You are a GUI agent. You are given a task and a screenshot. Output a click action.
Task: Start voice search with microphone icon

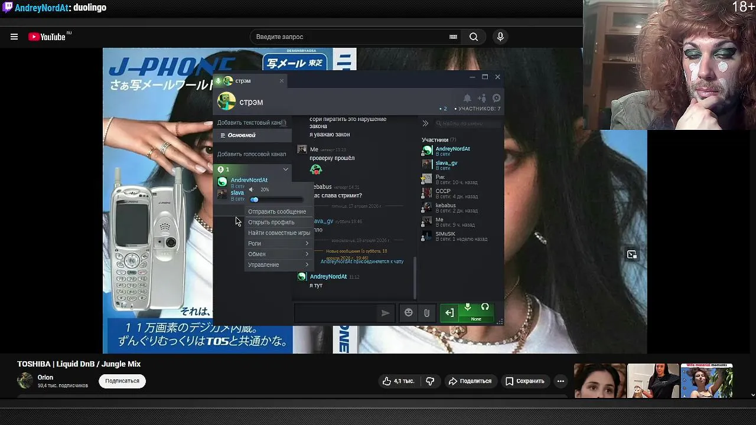pyautogui.click(x=500, y=37)
